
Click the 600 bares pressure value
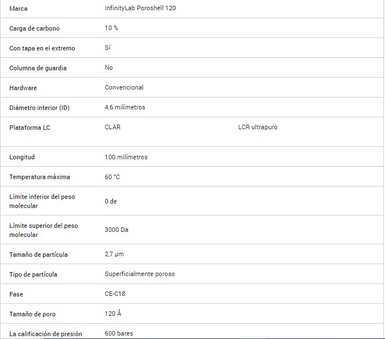click(119, 333)
